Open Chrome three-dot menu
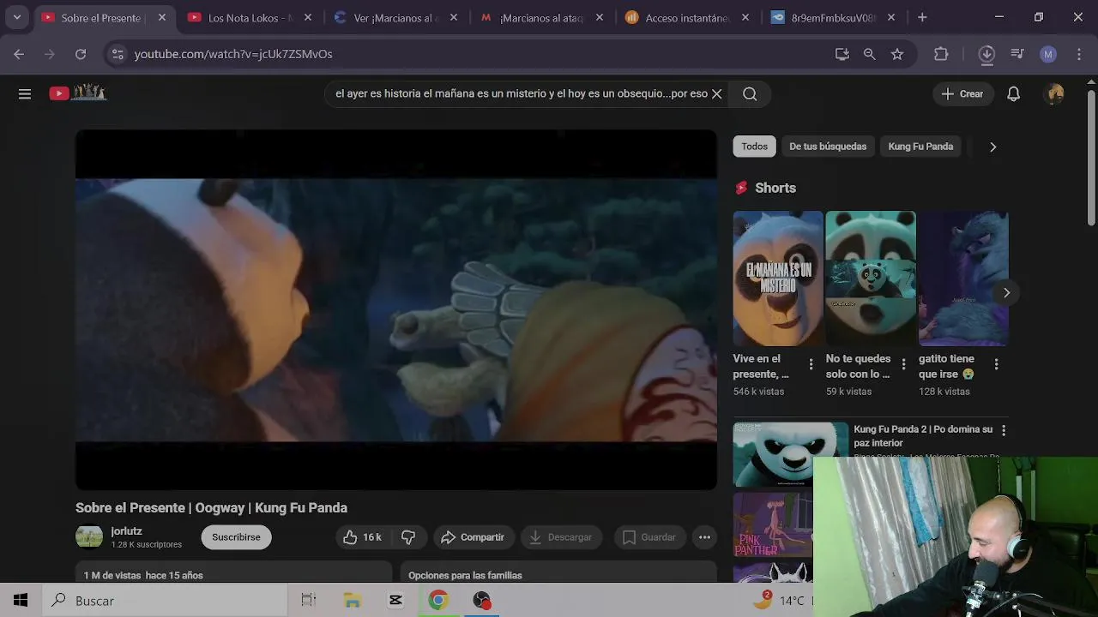The image size is (1098, 617). click(x=1078, y=54)
